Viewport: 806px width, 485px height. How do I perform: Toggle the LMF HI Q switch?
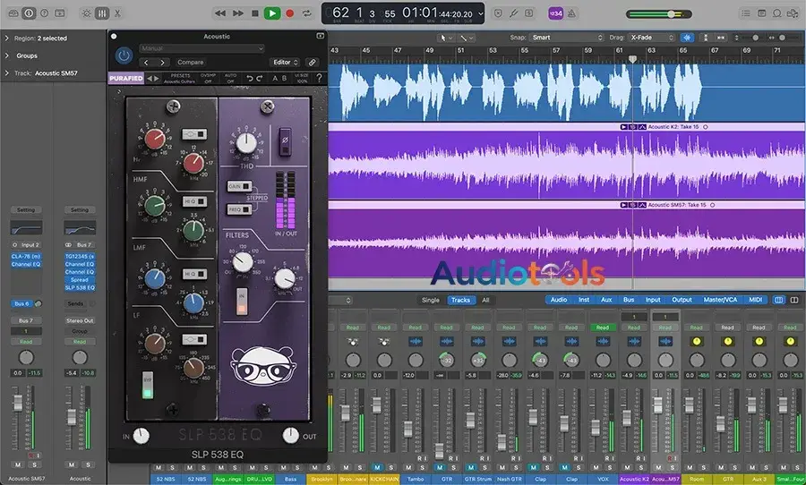194,274
